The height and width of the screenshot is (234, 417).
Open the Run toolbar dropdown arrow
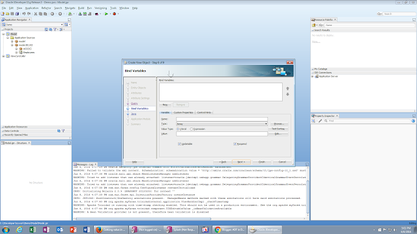[110, 14]
